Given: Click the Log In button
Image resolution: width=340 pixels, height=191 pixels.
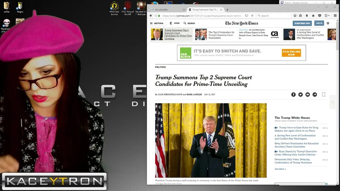Looking at the screenshot, I should click(319, 23).
